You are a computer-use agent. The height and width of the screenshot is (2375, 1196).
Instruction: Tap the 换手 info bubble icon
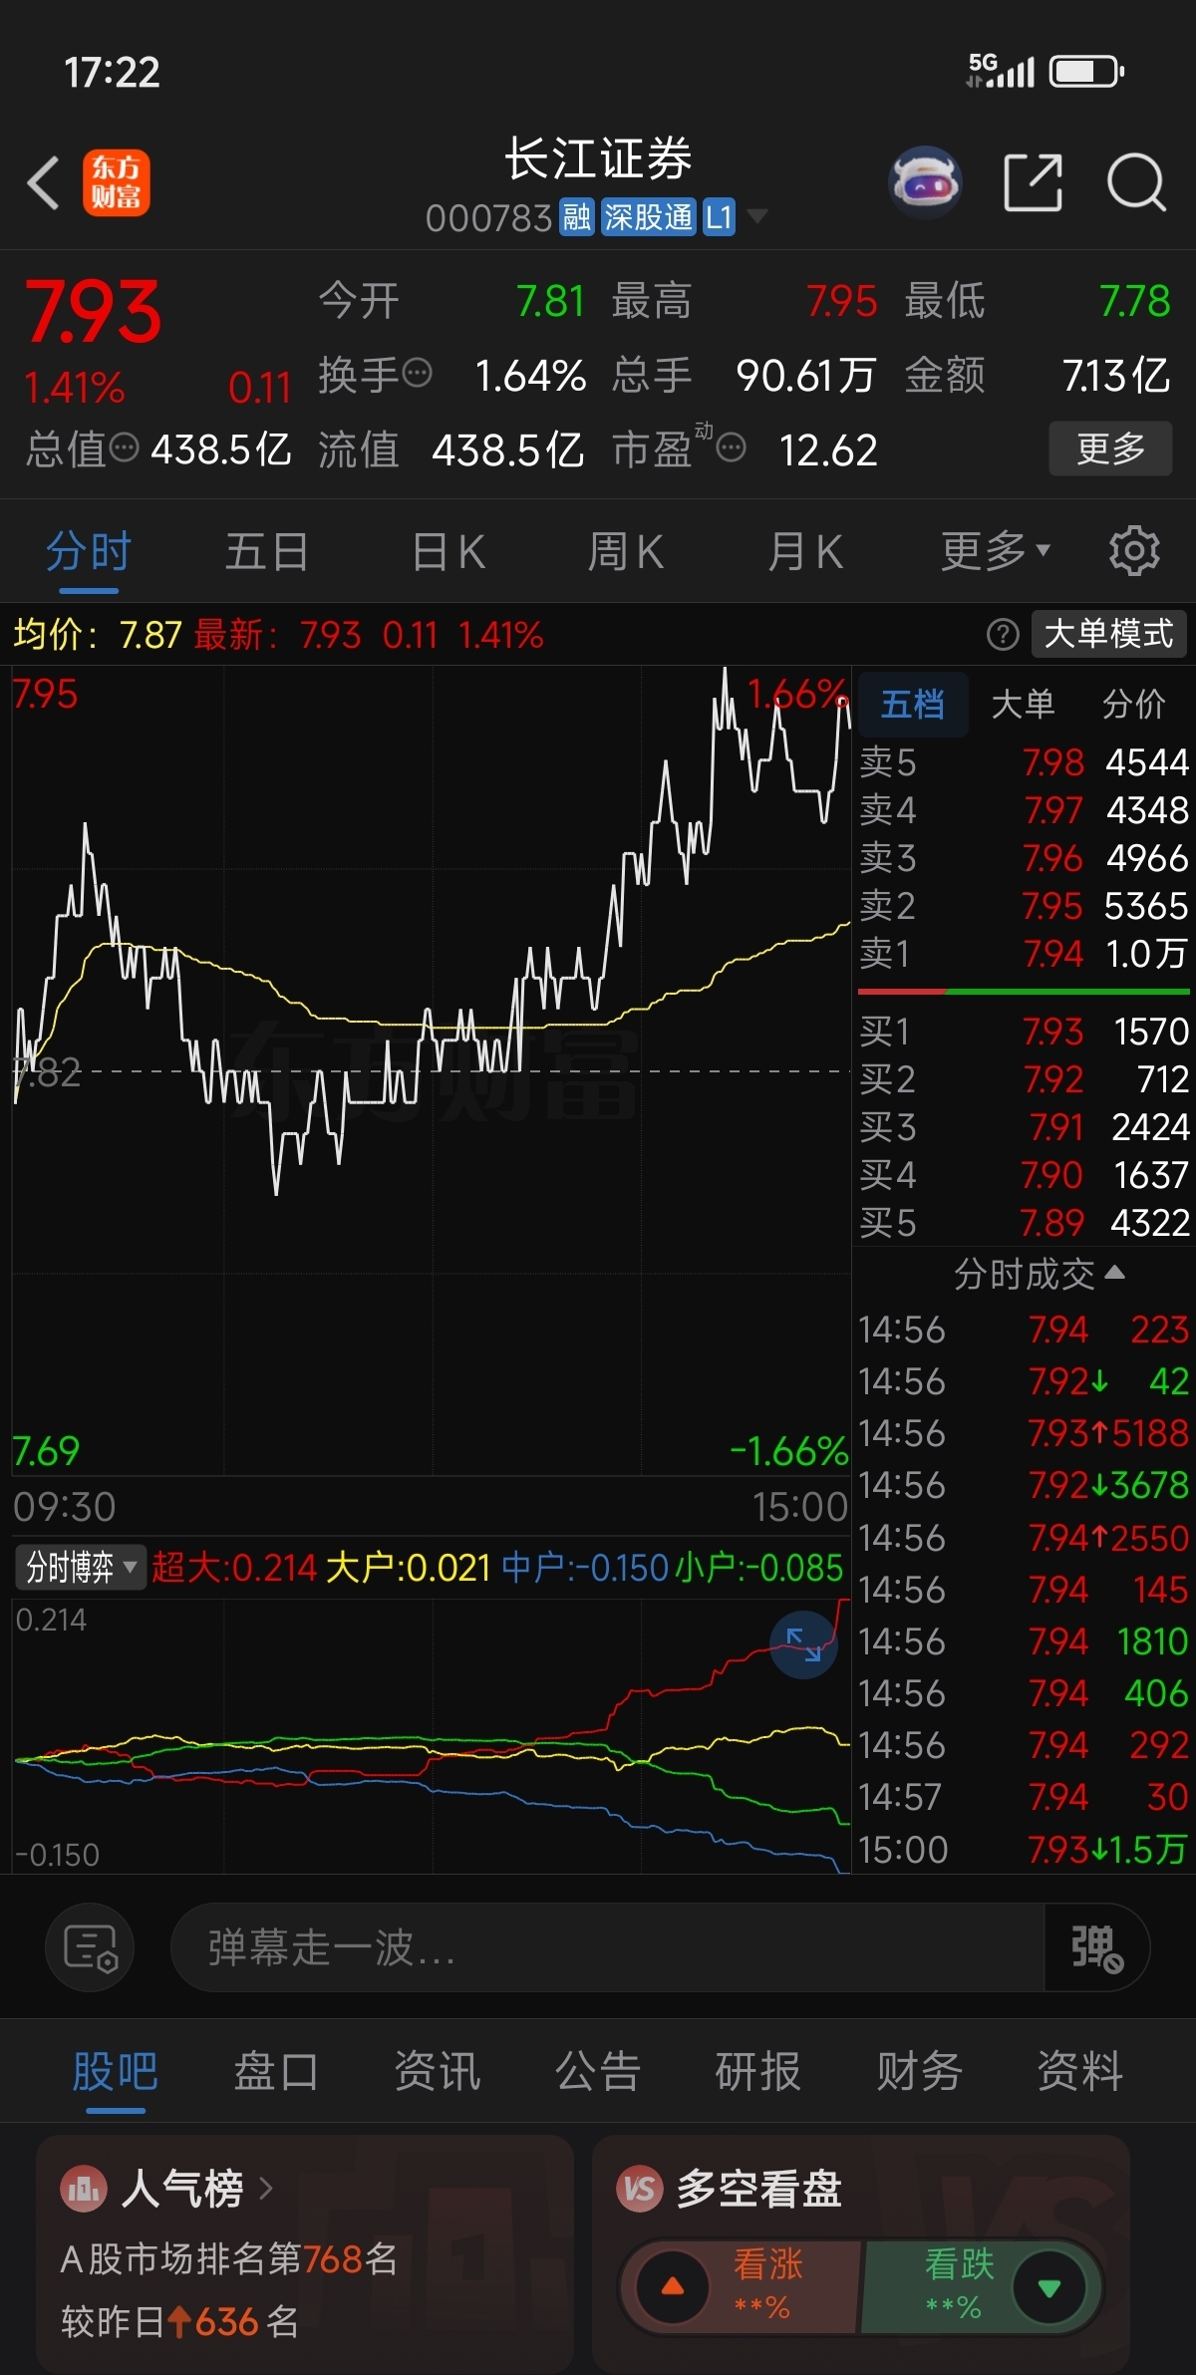(x=418, y=373)
